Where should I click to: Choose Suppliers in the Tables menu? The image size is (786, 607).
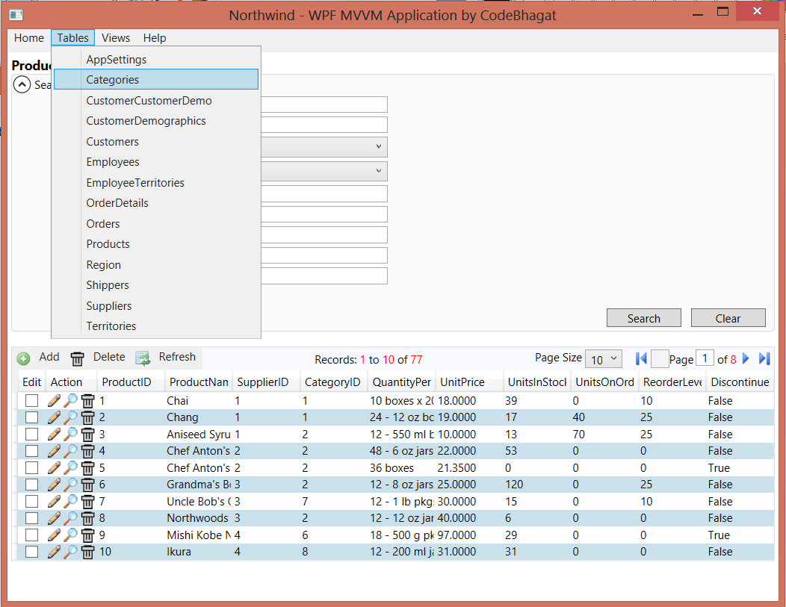[109, 306]
